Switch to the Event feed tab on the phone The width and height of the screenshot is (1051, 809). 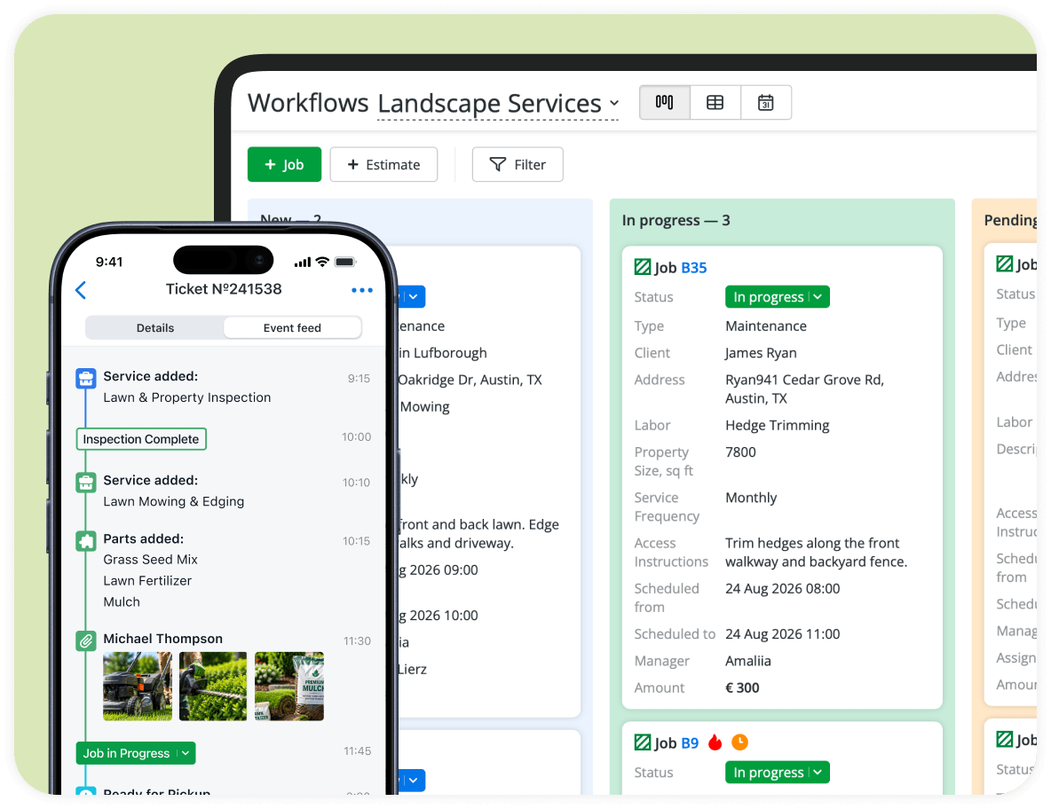[x=292, y=327]
